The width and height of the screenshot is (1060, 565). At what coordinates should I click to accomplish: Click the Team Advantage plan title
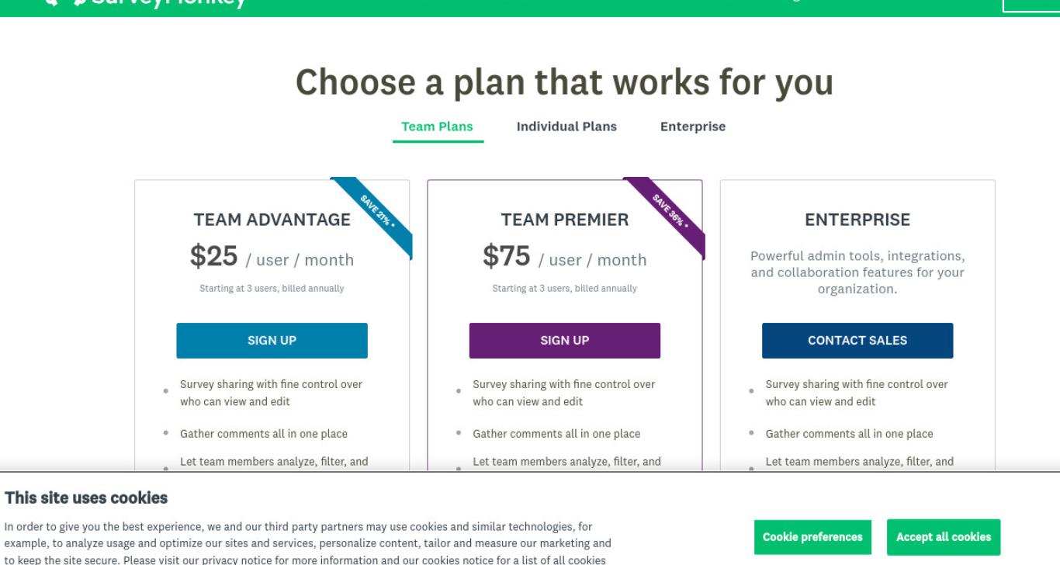pos(272,220)
